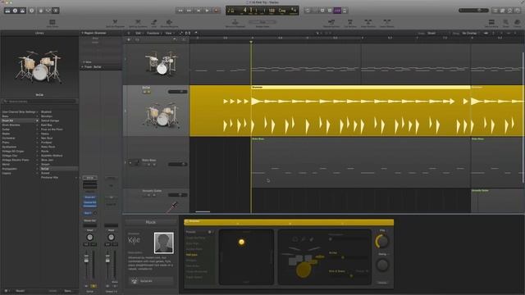Open the Browsers panel

point(518,11)
